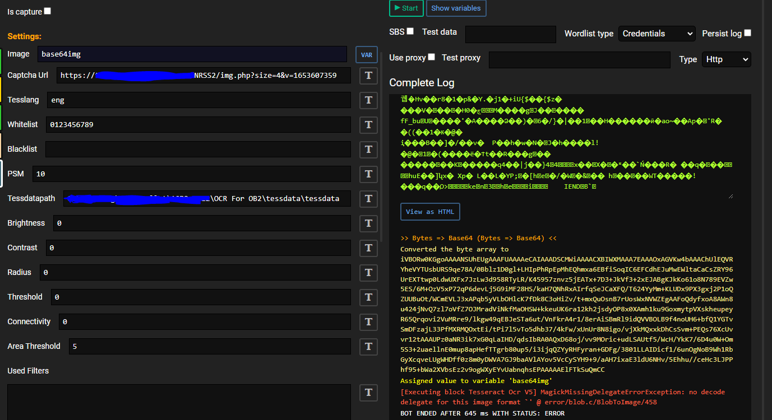Enable the Is capture checkbox
The width and height of the screenshot is (772, 420).
tap(47, 11)
